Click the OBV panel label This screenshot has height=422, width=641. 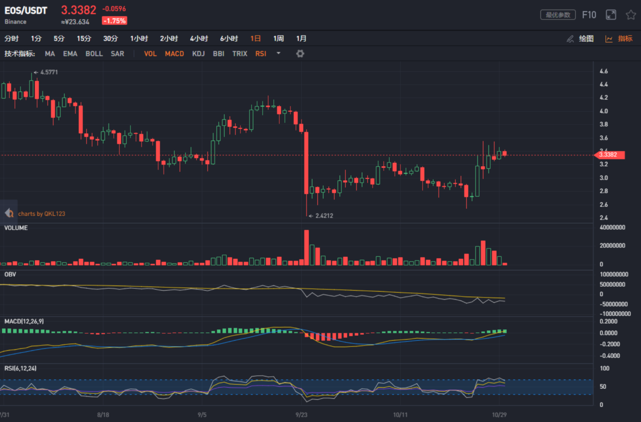[10, 274]
